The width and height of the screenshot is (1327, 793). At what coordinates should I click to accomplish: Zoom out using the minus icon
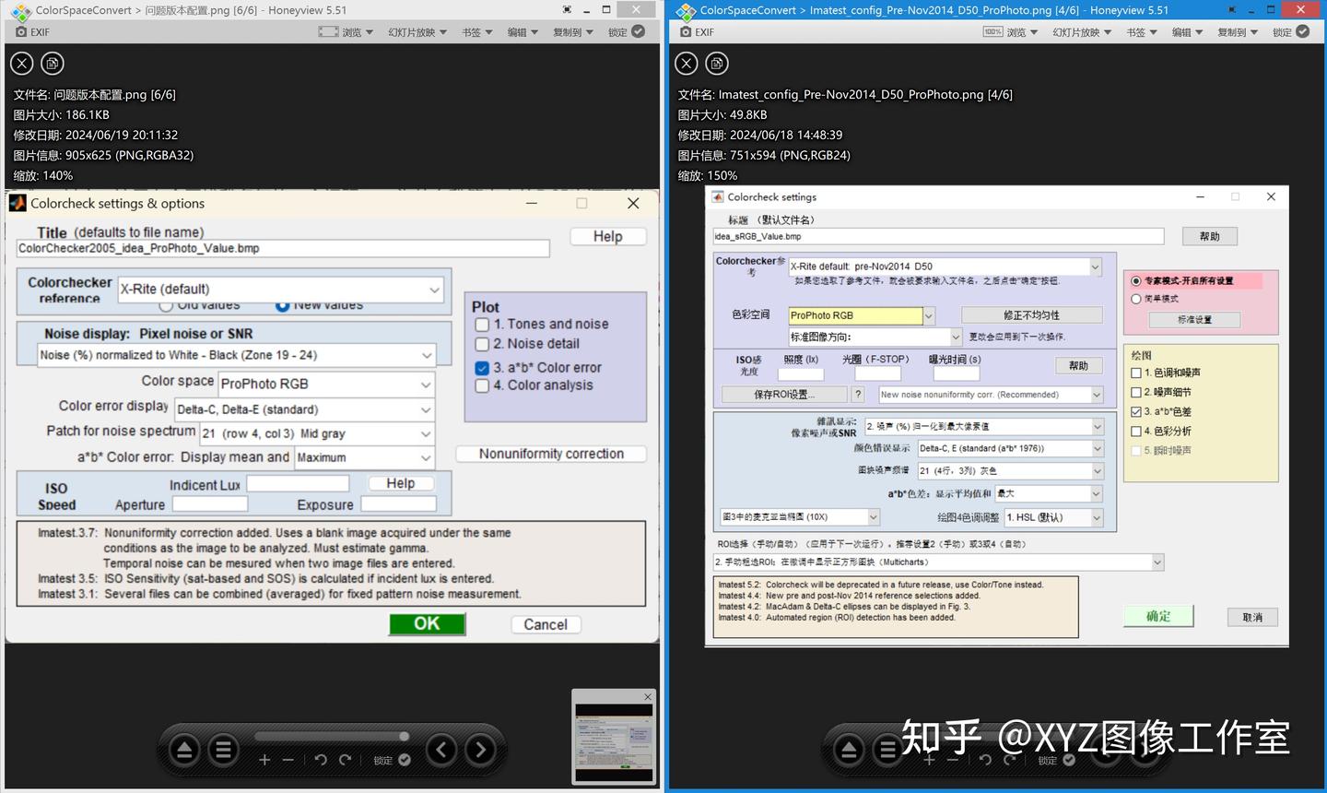tap(288, 760)
